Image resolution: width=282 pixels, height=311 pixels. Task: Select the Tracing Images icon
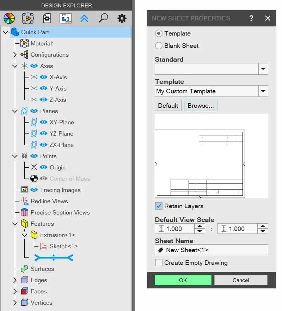click(x=25, y=190)
